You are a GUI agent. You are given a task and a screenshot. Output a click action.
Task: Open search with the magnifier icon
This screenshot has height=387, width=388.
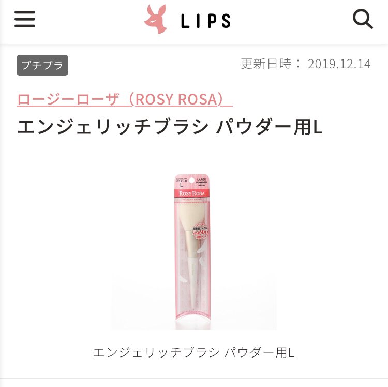[x=363, y=19]
